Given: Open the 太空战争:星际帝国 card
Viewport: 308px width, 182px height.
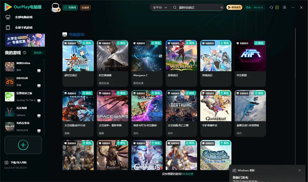Looking at the screenshot, I should pyautogui.click(x=112, y=113).
